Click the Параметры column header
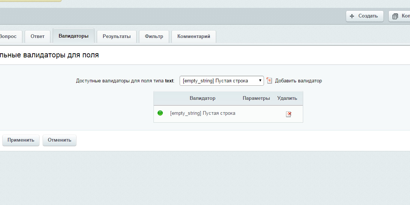 256,98
